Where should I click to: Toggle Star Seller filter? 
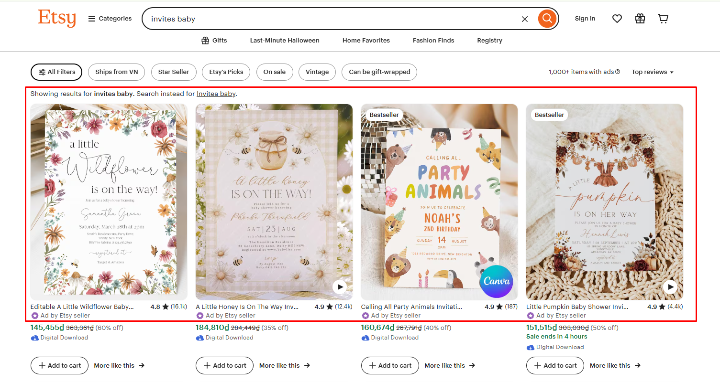click(174, 72)
